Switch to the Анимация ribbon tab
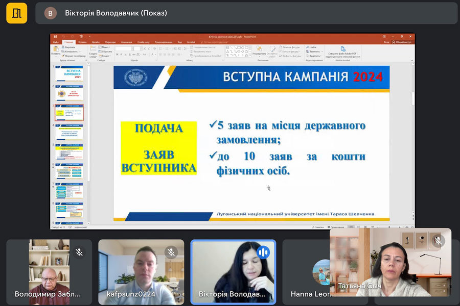This screenshot has height=306, width=460. 126,42
